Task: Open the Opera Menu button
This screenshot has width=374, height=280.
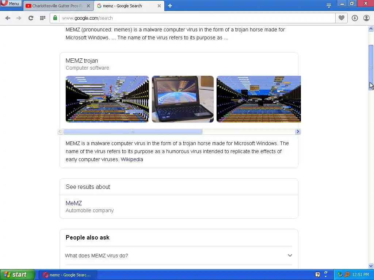Action: (11, 4)
